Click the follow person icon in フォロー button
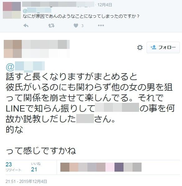This screenshot has height=186, width=182. click(x=153, y=47)
